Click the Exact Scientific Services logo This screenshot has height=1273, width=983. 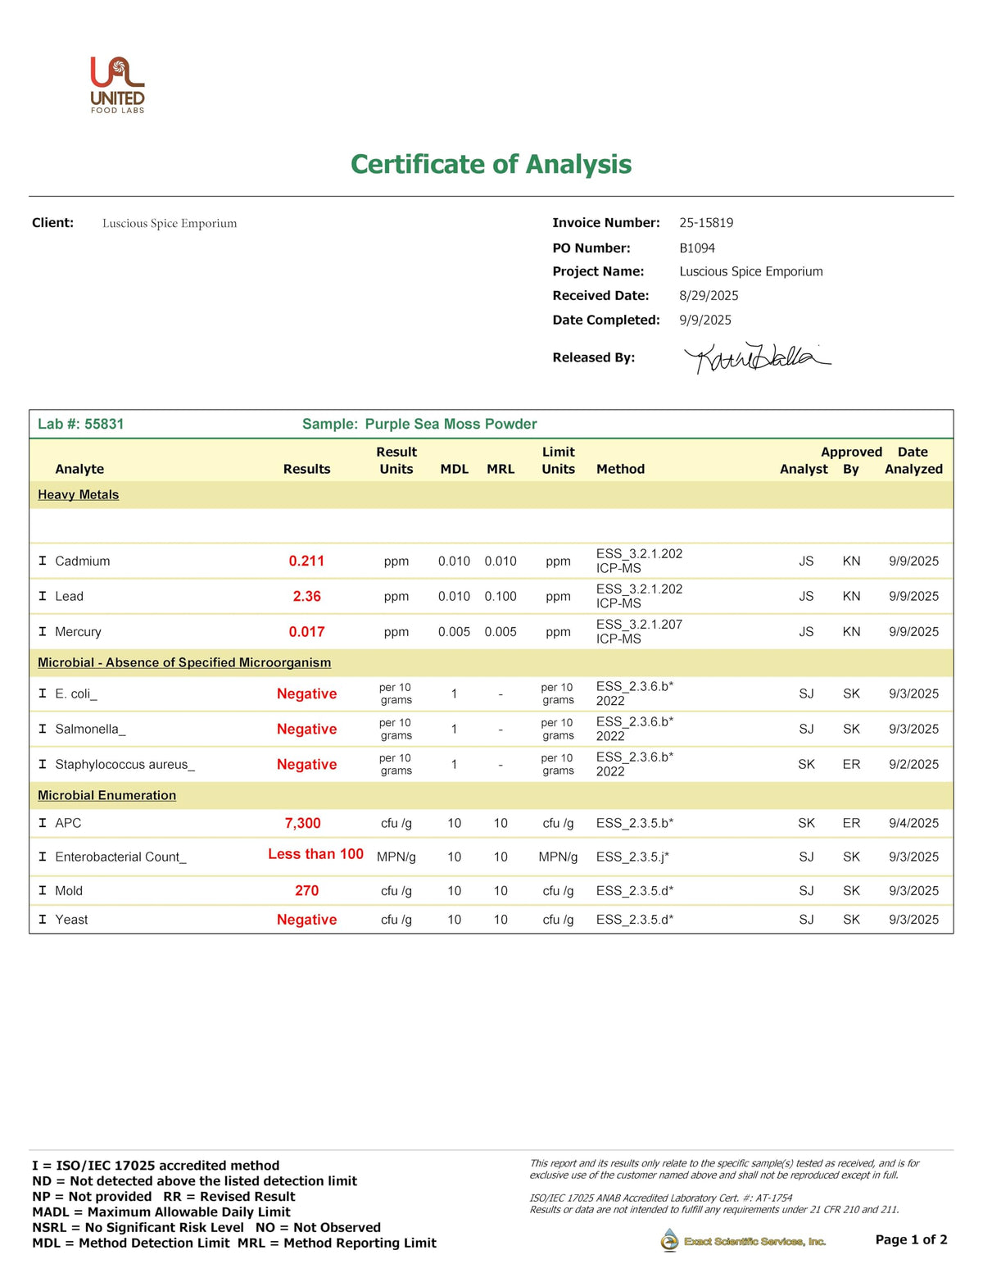(x=743, y=1240)
